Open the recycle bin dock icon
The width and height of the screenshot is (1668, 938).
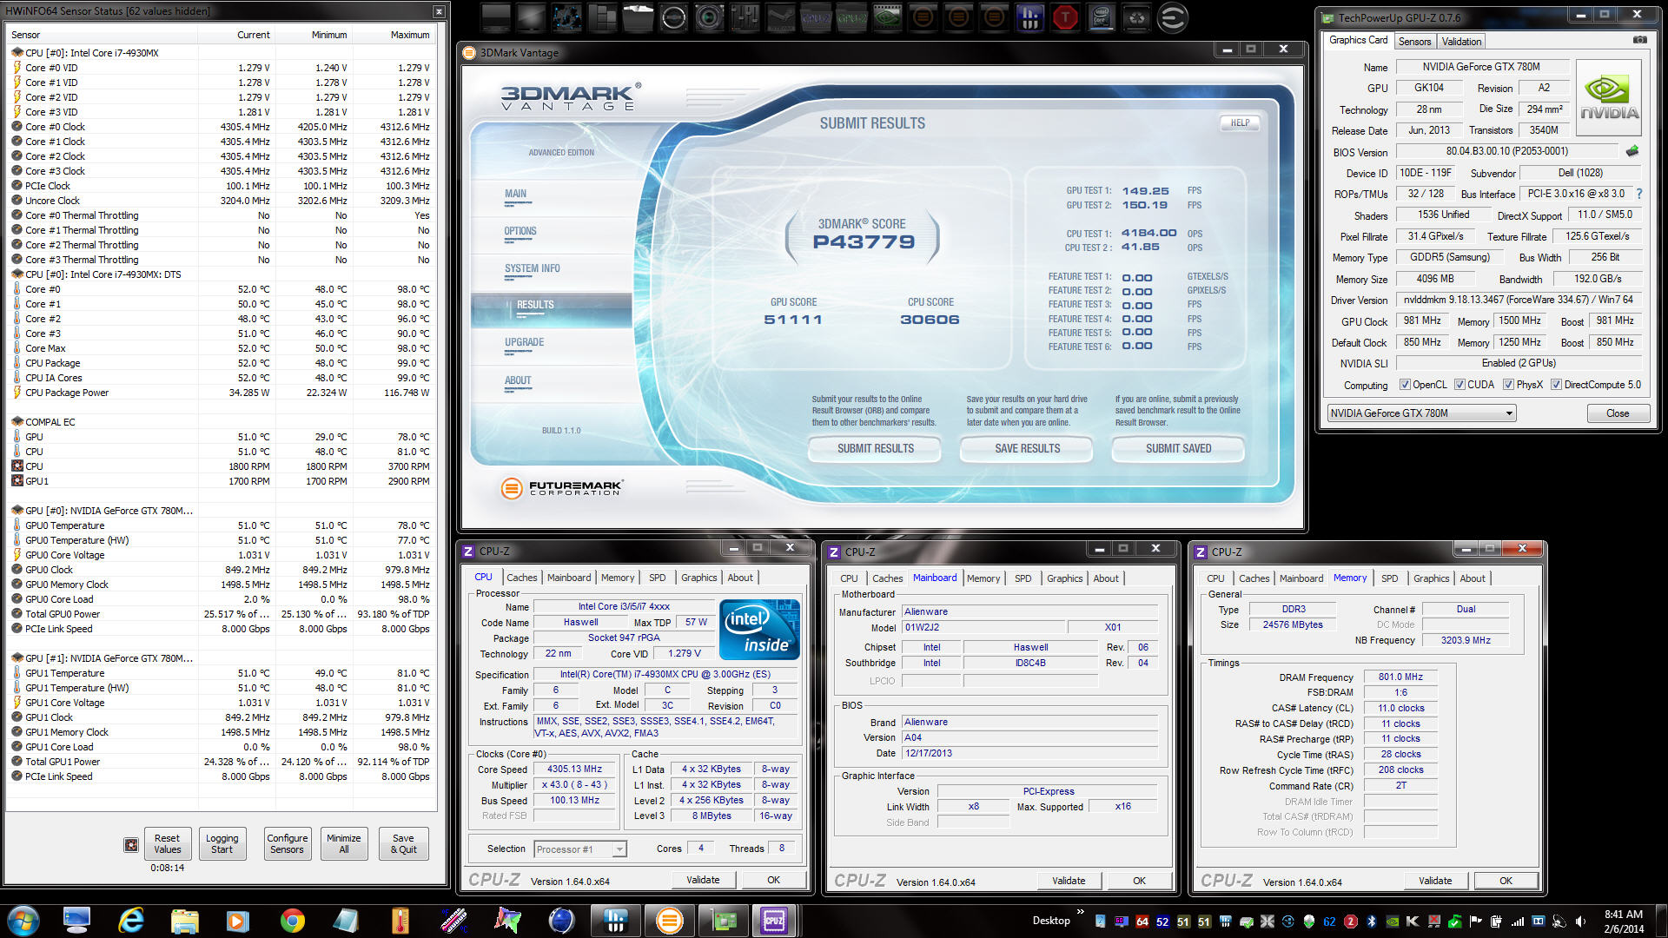point(1136,17)
